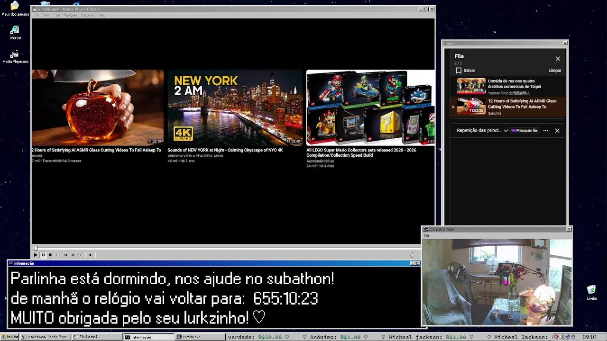This screenshot has height=341, width=607.
Task: Click the skip-to-next button in the player controls
Action: [x=80, y=255]
